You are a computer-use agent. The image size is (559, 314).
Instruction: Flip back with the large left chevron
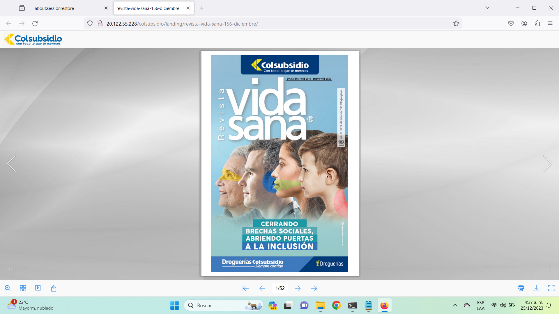[12, 164]
